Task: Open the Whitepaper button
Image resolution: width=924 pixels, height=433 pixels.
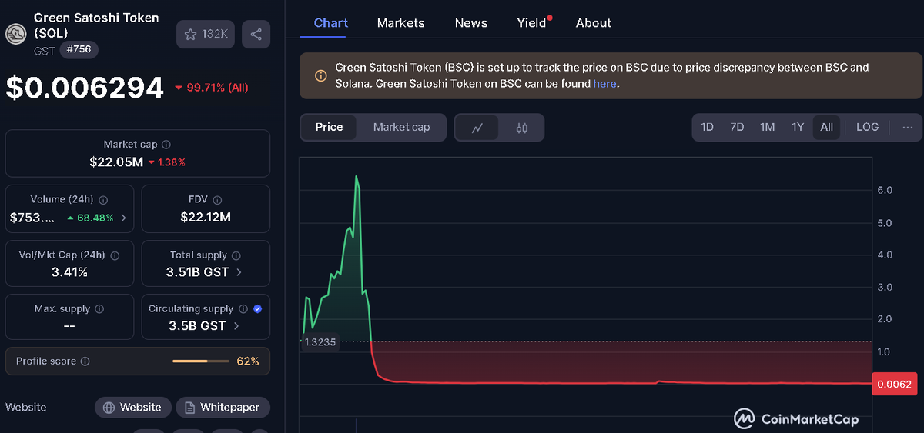Action: coord(223,408)
